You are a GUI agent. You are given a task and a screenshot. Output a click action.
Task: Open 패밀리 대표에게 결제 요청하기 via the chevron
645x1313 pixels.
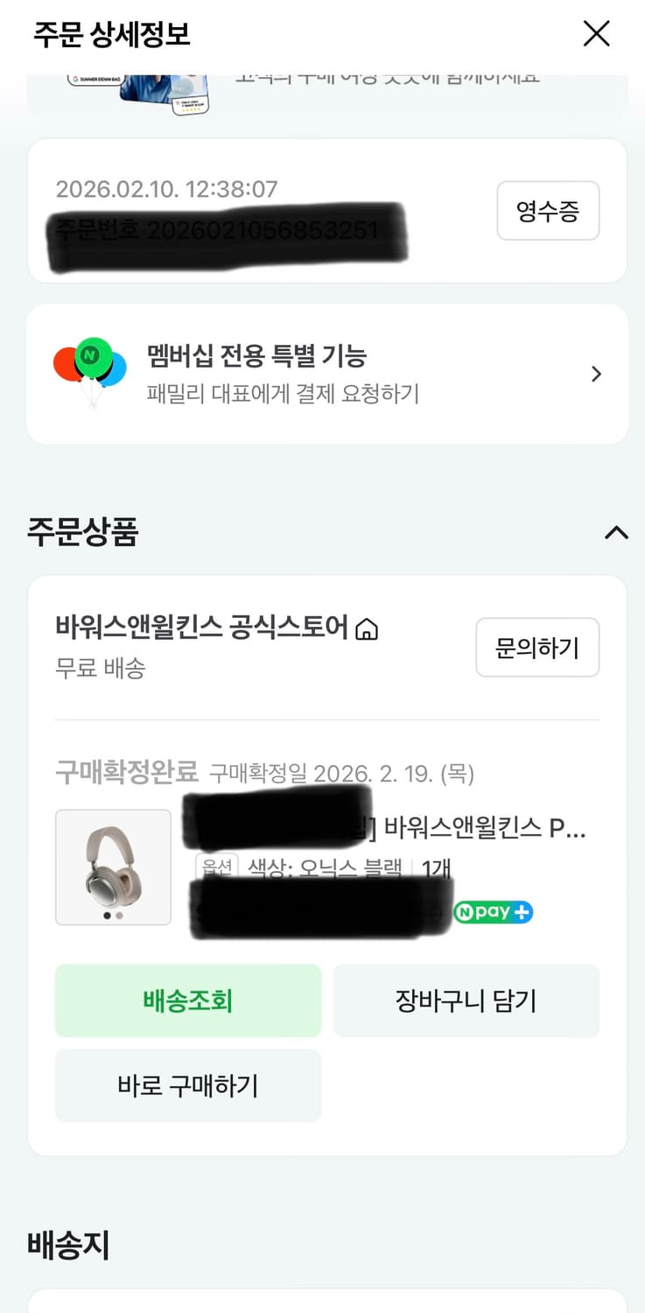coord(597,374)
